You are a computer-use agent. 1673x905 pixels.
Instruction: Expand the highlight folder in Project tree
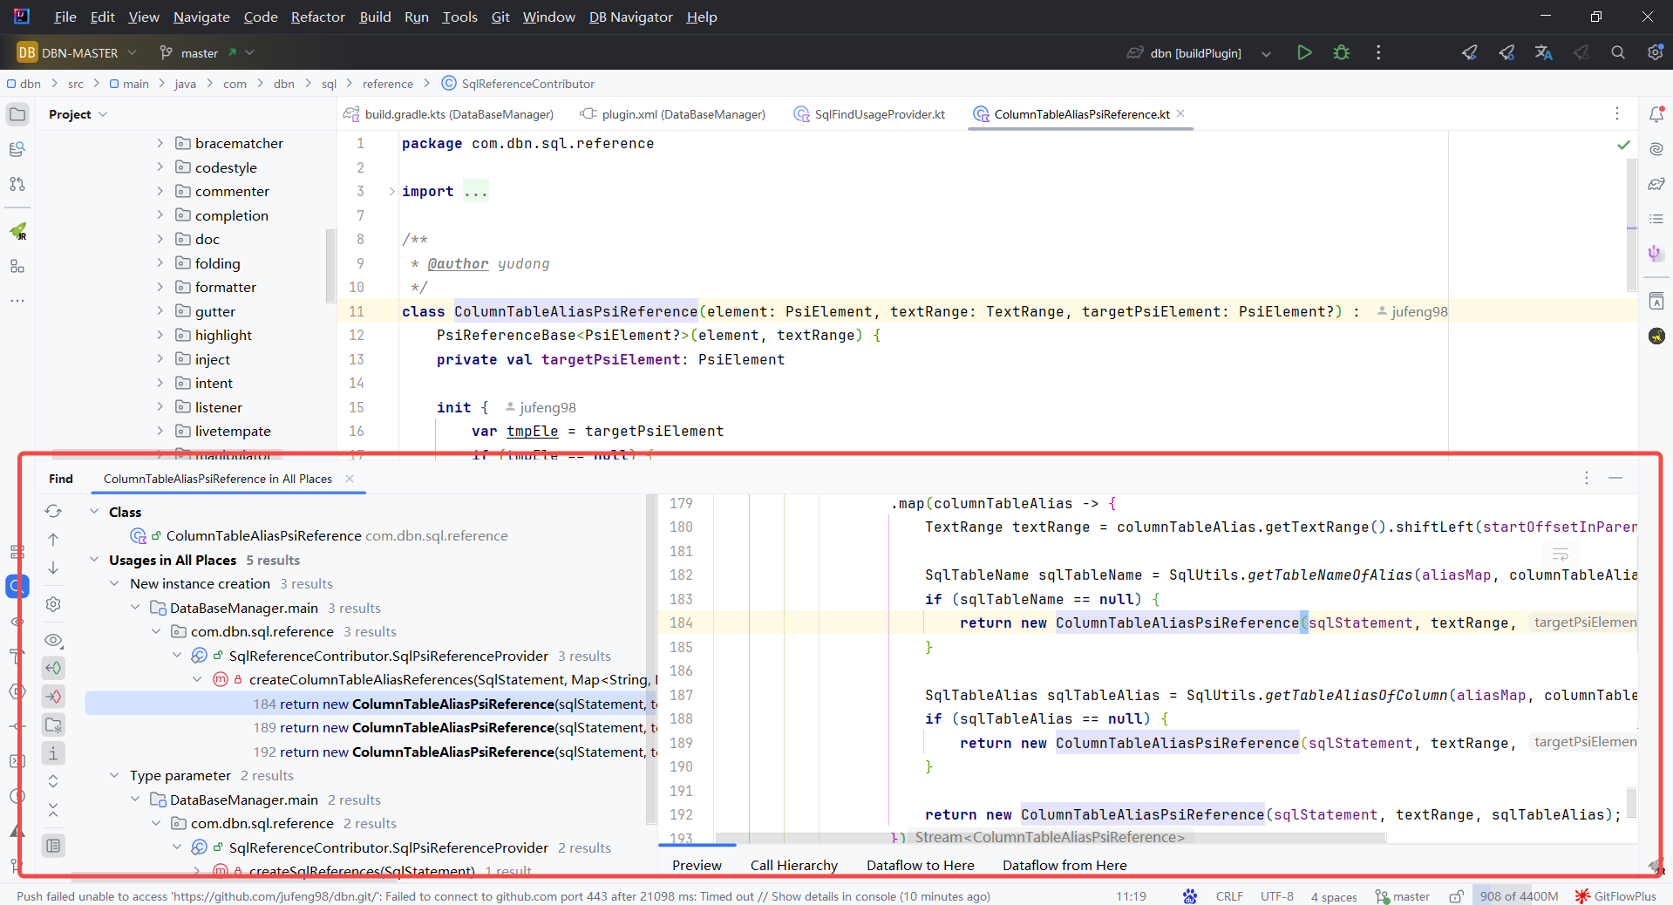point(160,335)
